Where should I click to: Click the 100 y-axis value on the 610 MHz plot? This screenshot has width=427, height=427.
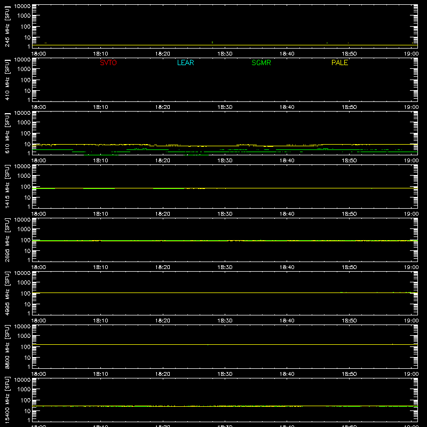[x=26, y=133]
